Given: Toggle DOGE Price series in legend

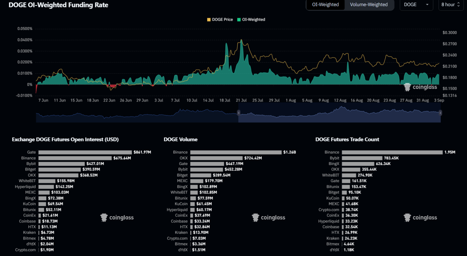Looking at the screenshot, I should click(x=222, y=20).
